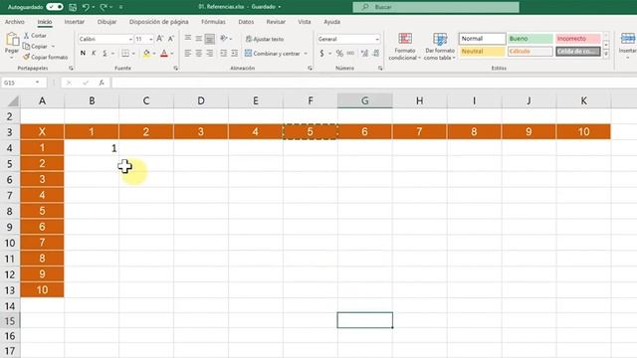Click increase indent icon
This screenshot has height=358, width=637.
coord(235,53)
